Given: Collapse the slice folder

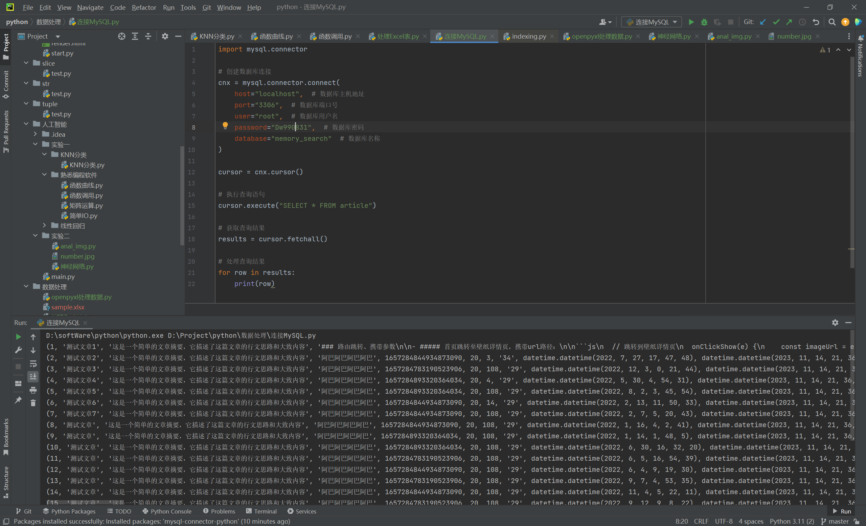Looking at the screenshot, I should click(26, 63).
